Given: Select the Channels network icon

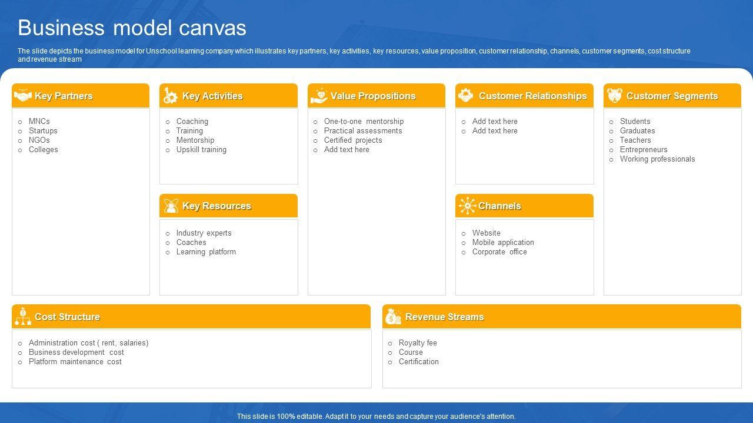Looking at the screenshot, I should pyautogui.click(x=467, y=206).
